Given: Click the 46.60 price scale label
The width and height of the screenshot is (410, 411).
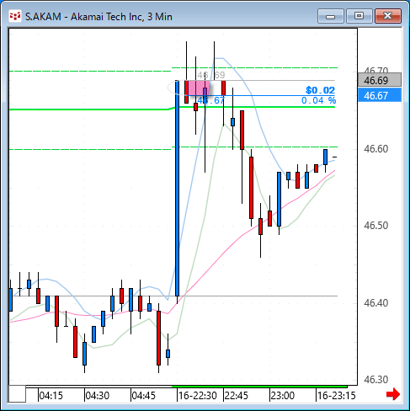Looking at the screenshot, I should [x=375, y=149].
